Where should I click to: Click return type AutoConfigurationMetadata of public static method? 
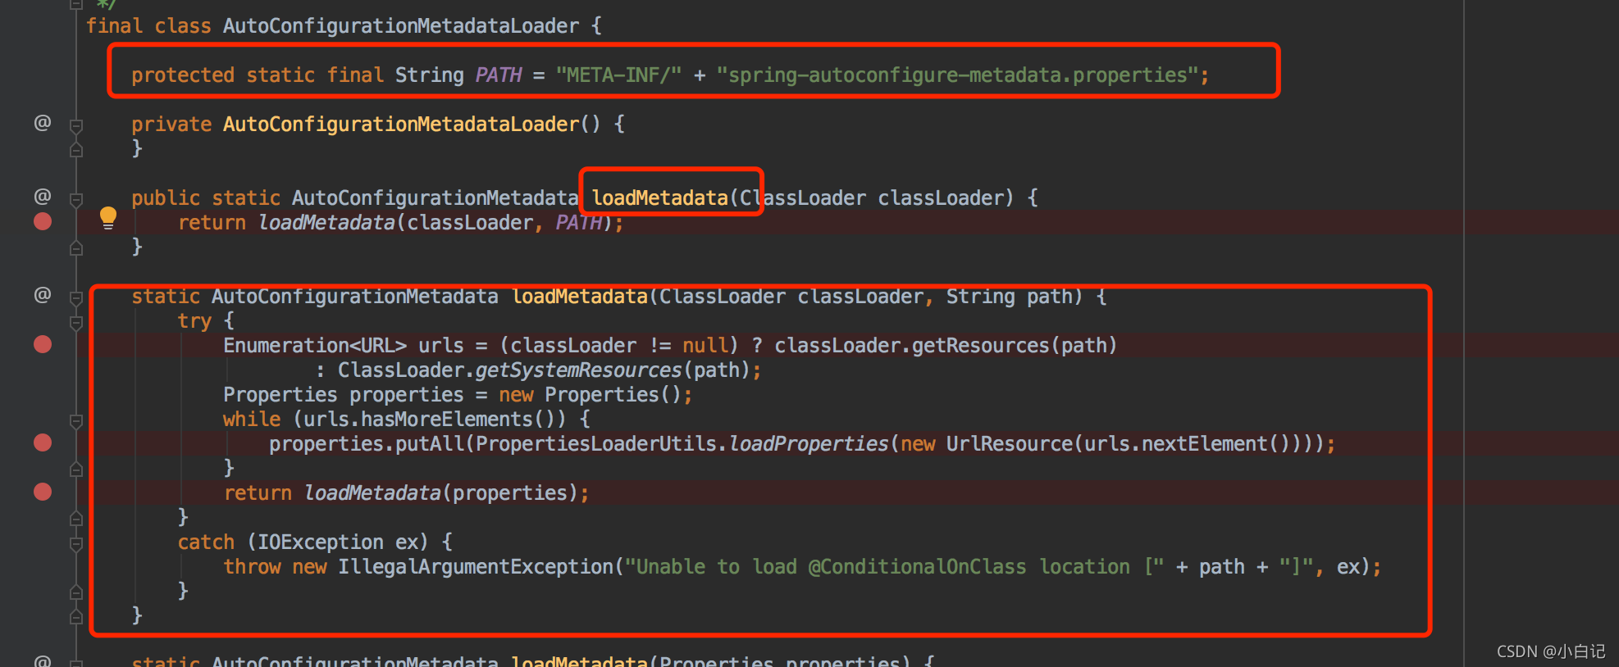point(436,198)
